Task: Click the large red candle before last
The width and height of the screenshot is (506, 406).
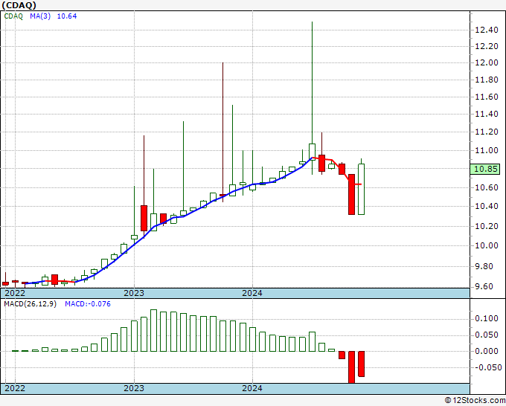Action: click(x=351, y=195)
